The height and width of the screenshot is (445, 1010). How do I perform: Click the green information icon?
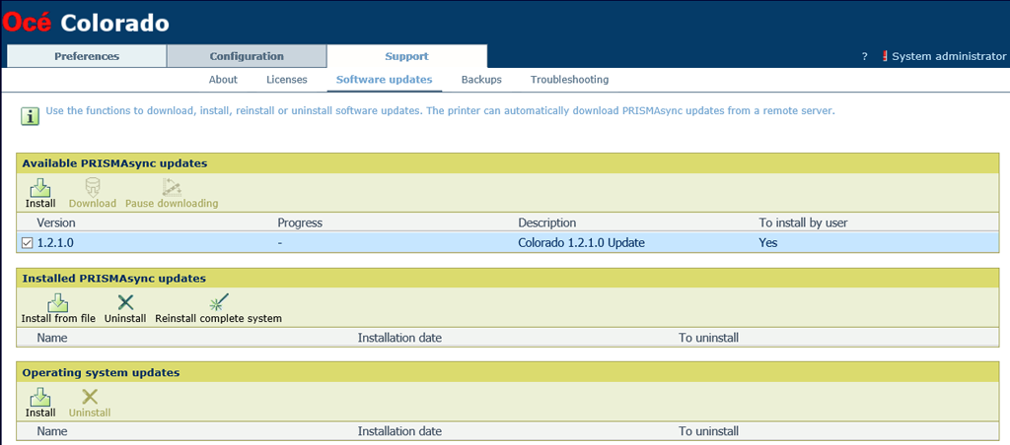pos(30,116)
